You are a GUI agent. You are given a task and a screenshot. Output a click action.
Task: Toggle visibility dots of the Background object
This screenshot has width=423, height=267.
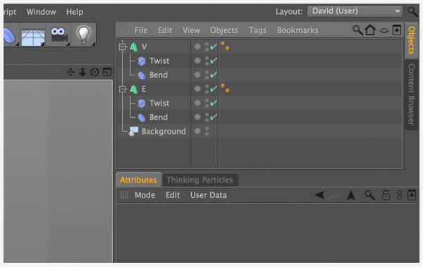pyautogui.click(x=207, y=131)
